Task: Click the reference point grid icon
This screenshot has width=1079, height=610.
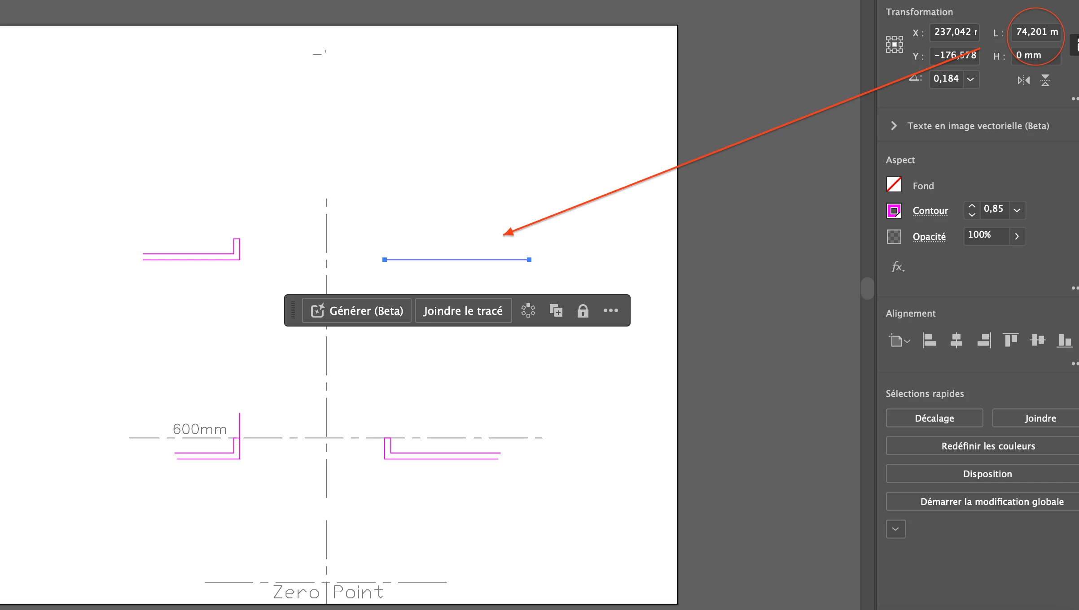Action: tap(894, 44)
